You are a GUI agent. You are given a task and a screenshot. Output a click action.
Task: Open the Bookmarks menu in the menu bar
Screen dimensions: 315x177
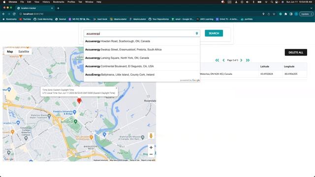pos(59,2)
